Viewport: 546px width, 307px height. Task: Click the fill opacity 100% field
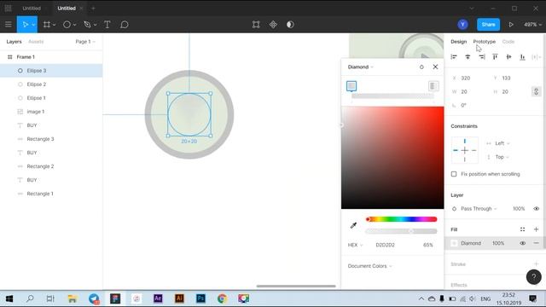pos(498,243)
